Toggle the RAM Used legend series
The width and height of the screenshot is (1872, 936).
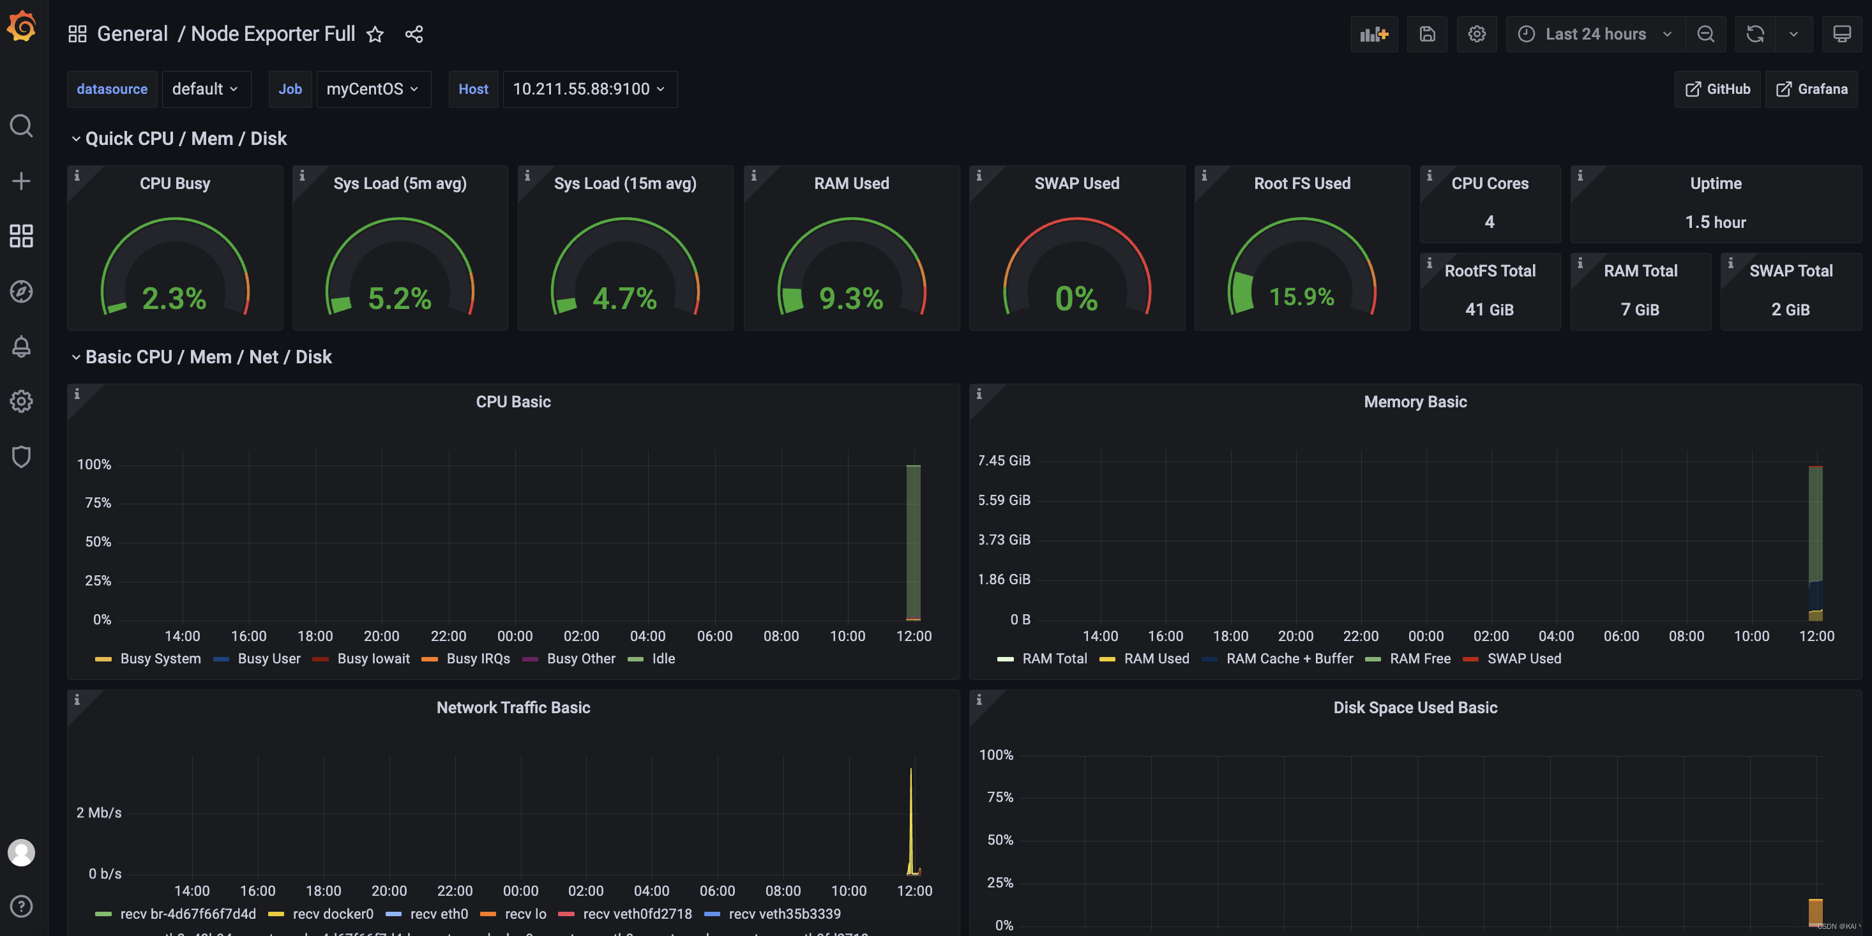point(1156,659)
